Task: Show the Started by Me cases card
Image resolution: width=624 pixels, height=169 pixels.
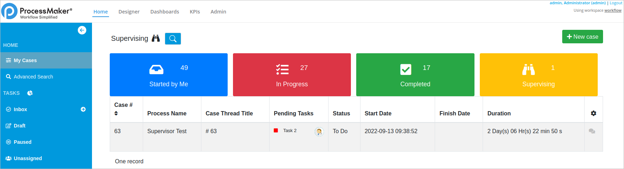Action: tap(169, 75)
